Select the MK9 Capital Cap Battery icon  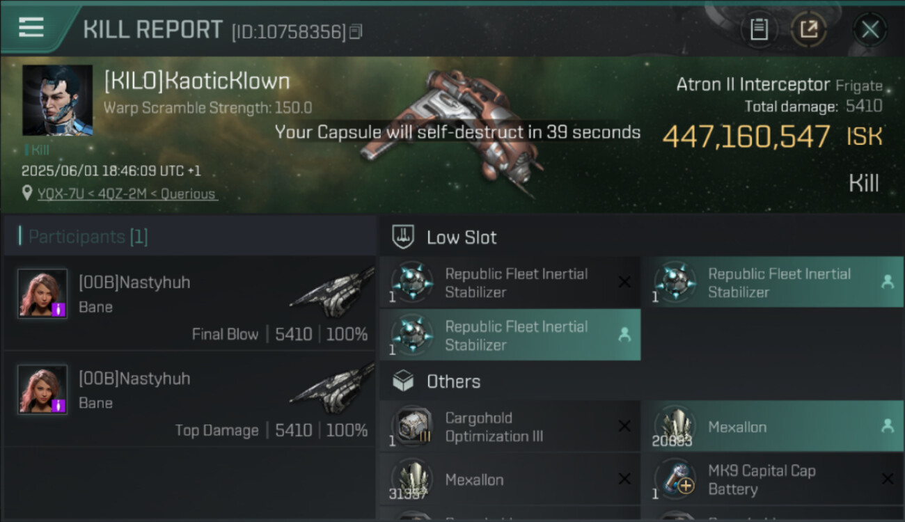(675, 479)
